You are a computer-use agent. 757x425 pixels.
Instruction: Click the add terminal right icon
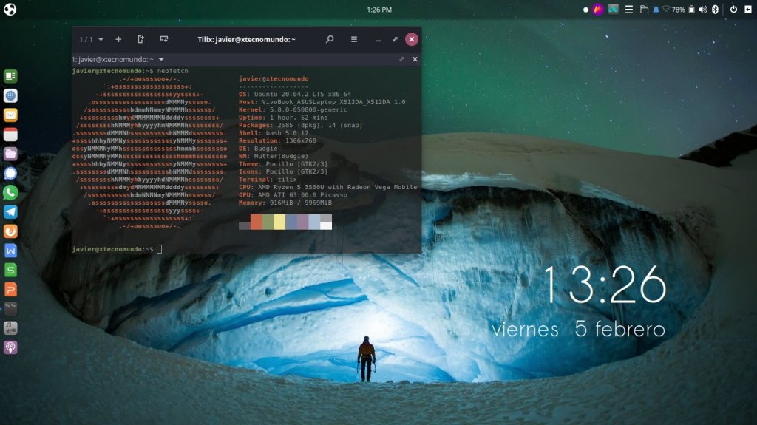tap(163, 39)
